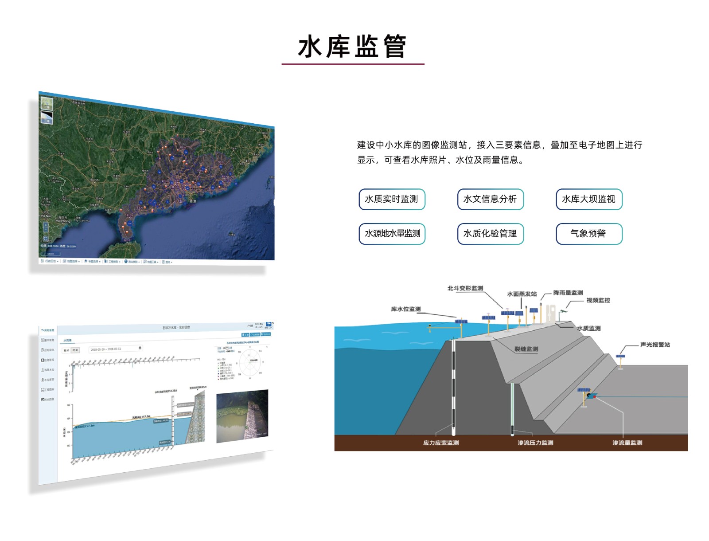Switch map to the 2D basemap thumbnail
The height and width of the screenshot is (541, 709).
pyautogui.click(x=47, y=103)
